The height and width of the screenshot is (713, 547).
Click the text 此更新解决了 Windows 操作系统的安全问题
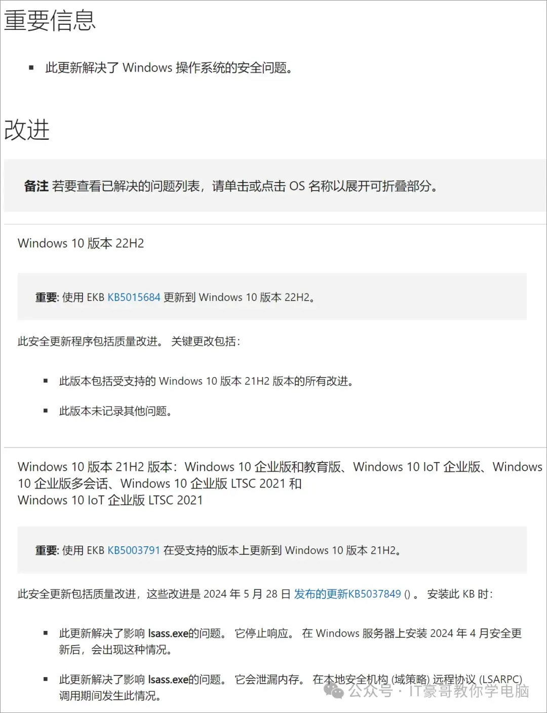click(169, 67)
